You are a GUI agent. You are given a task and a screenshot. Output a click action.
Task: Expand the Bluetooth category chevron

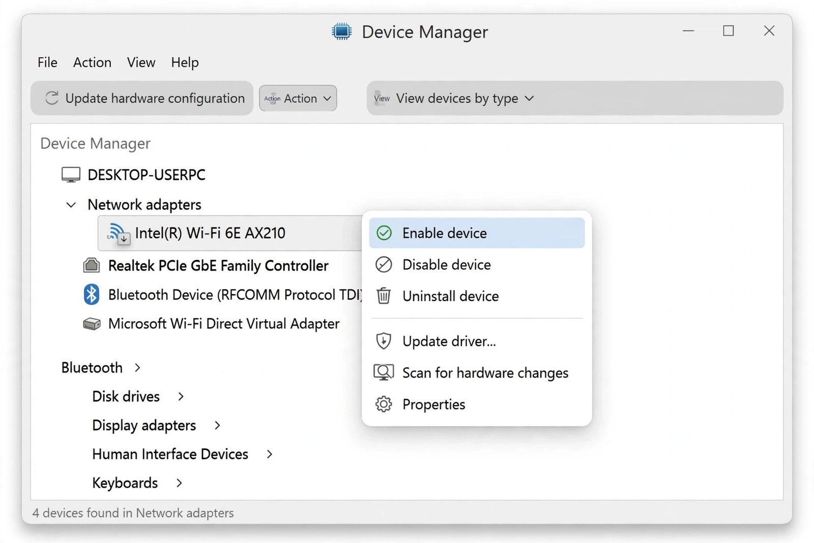tap(137, 367)
